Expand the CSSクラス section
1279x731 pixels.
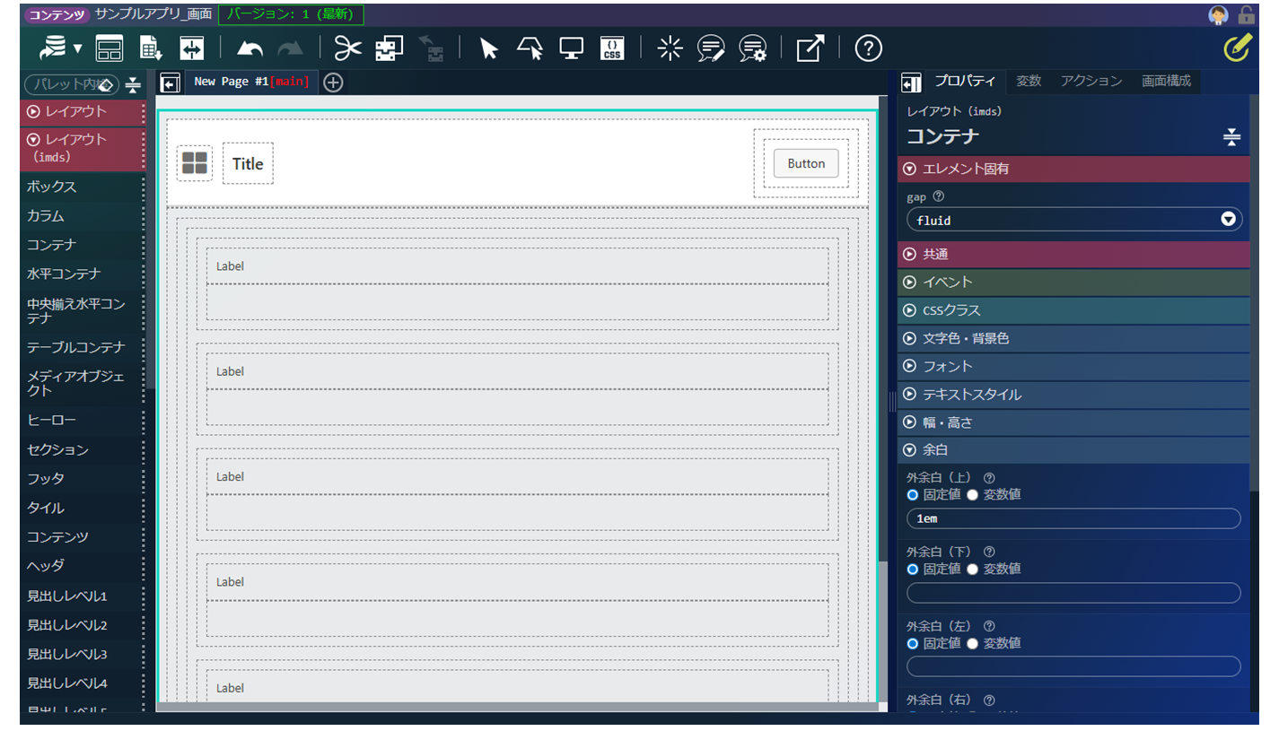click(x=1073, y=310)
